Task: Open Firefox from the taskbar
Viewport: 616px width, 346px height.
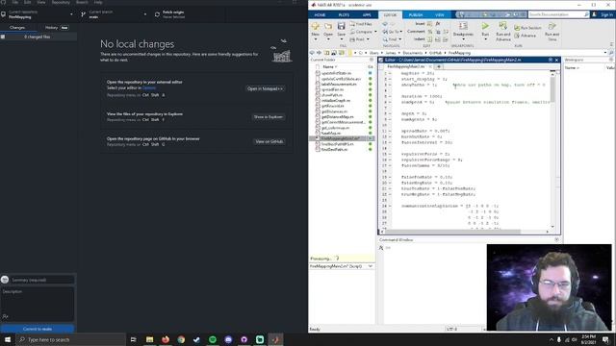Action: (x=166, y=339)
